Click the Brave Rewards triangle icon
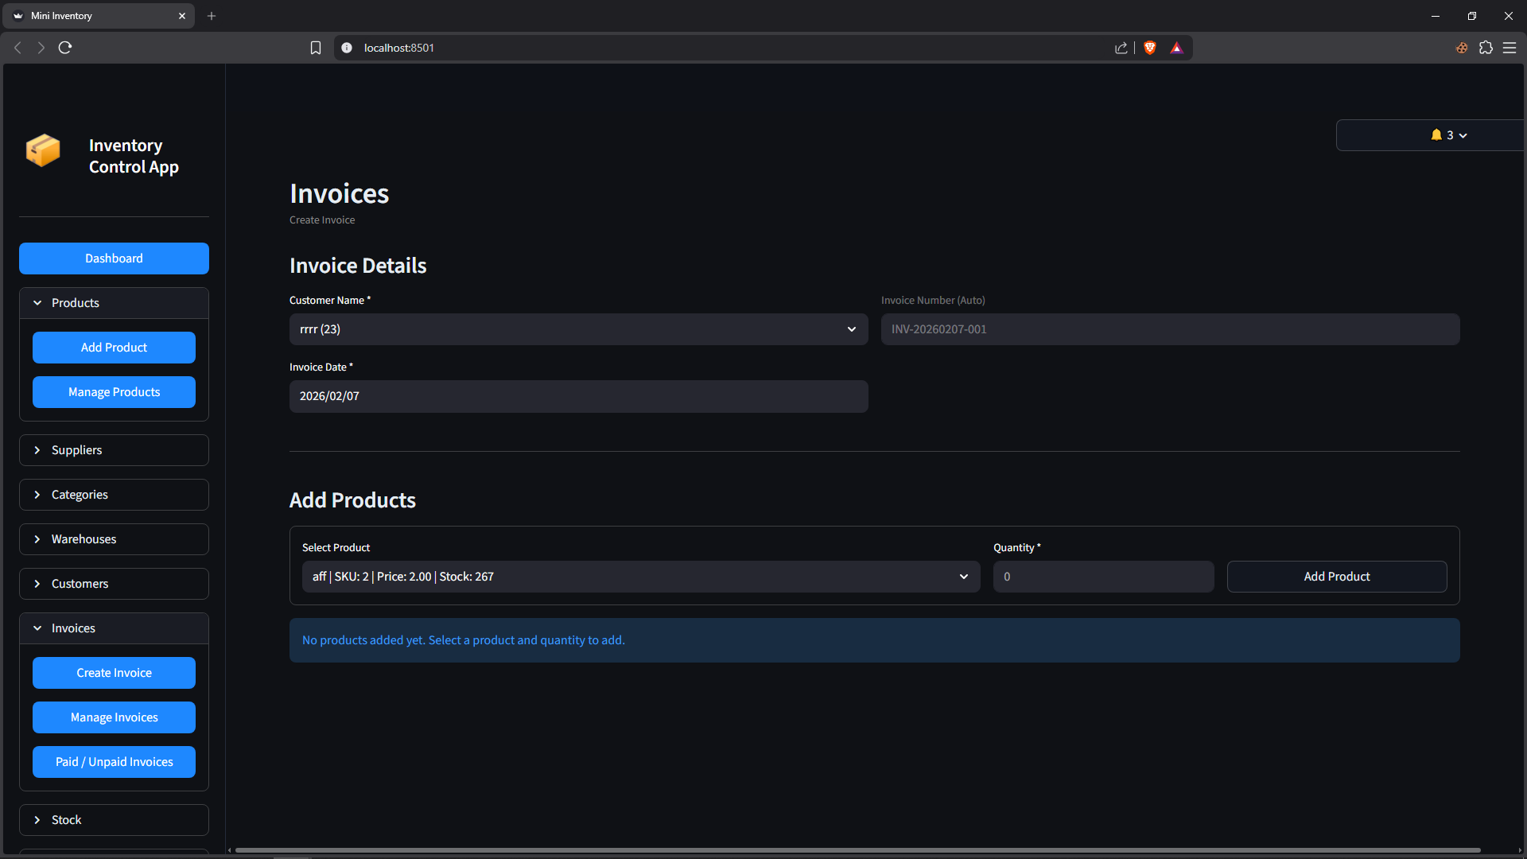 pos(1177,48)
